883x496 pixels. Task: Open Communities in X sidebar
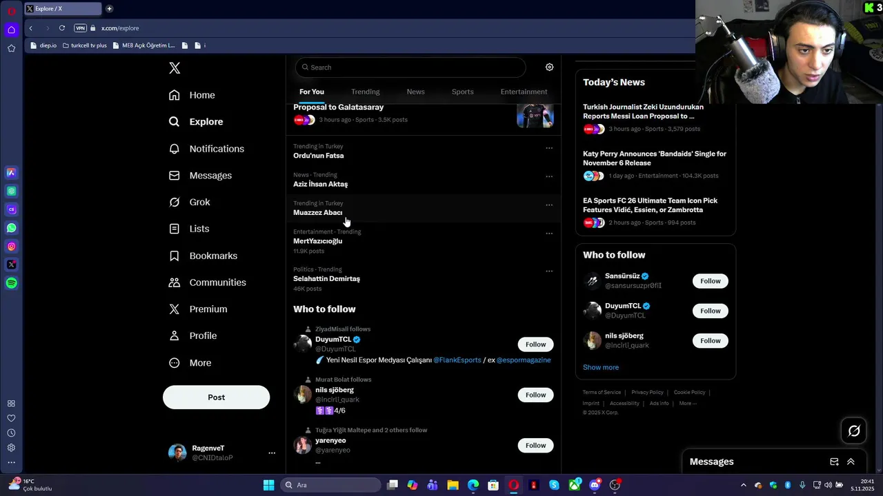click(x=207, y=282)
